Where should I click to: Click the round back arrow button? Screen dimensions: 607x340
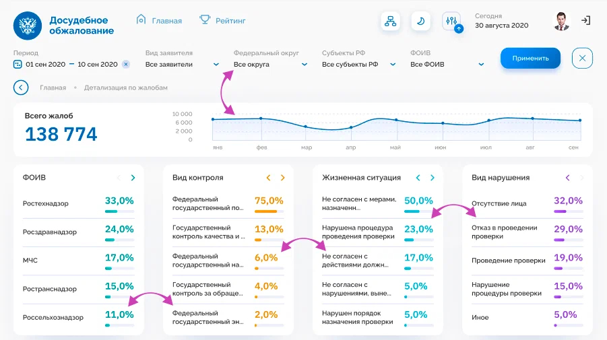[x=21, y=88]
